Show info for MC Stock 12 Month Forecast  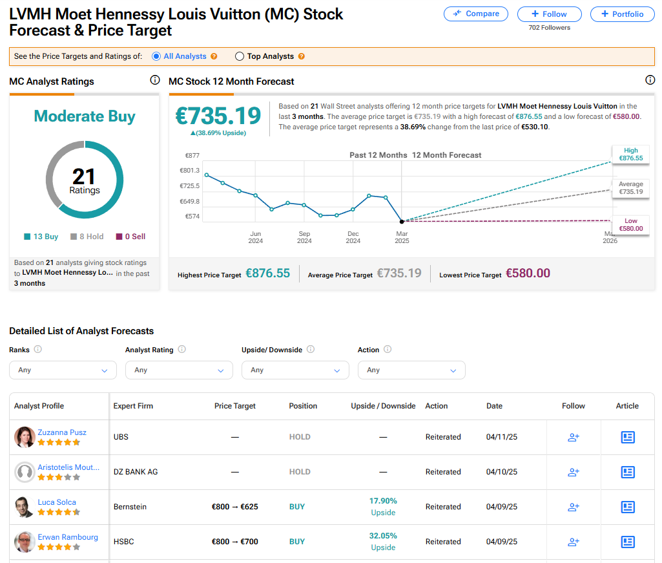click(650, 80)
